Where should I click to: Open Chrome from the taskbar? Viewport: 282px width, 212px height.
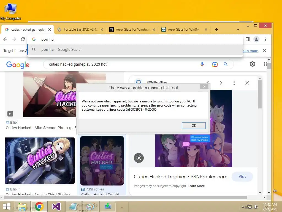coord(39,206)
